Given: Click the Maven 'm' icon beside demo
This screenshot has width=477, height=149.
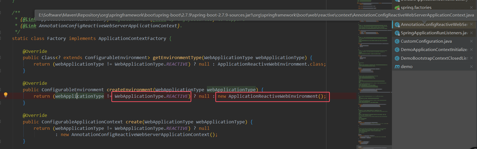Looking at the screenshot, I should tap(397, 67).
